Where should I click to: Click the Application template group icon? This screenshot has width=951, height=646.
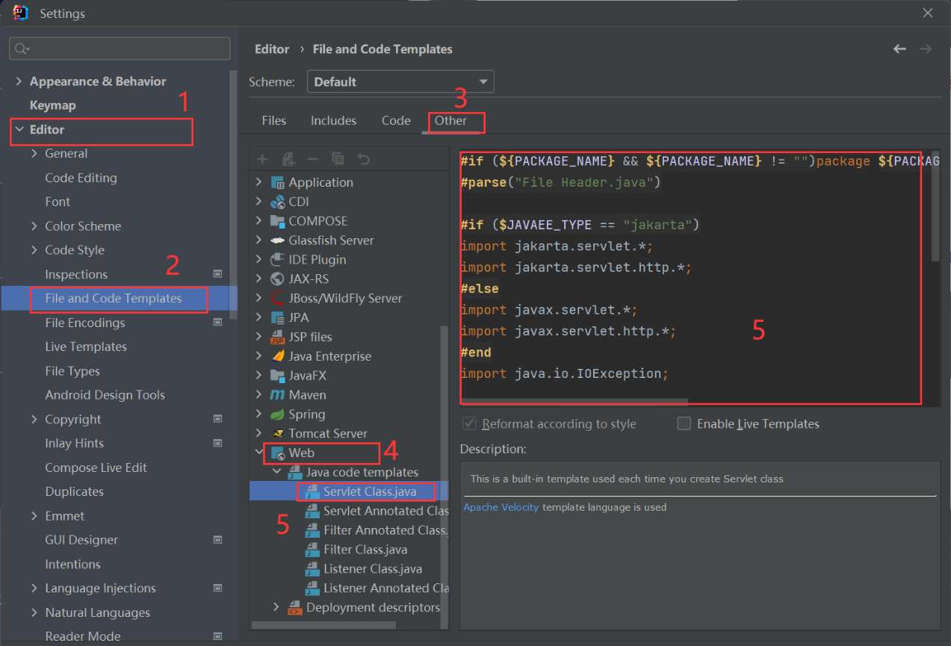tap(277, 182)
